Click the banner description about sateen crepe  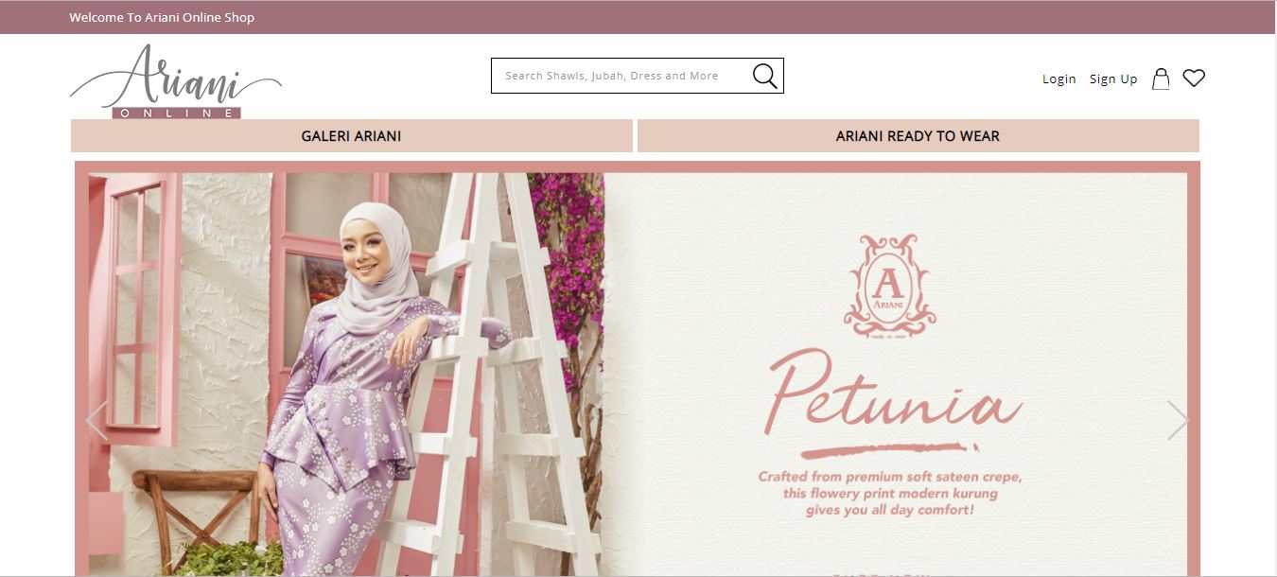pos(890,493)
